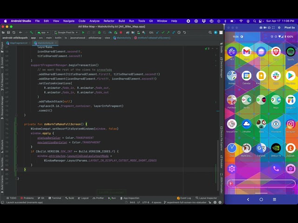298x223 pixels.
Task: Tap the emulator Back navigation button
Action: (x=248, y=199)
